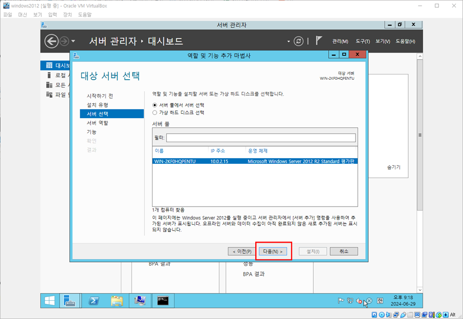
Task: Open the navigation history dropdown arrow
Action: 73,41
